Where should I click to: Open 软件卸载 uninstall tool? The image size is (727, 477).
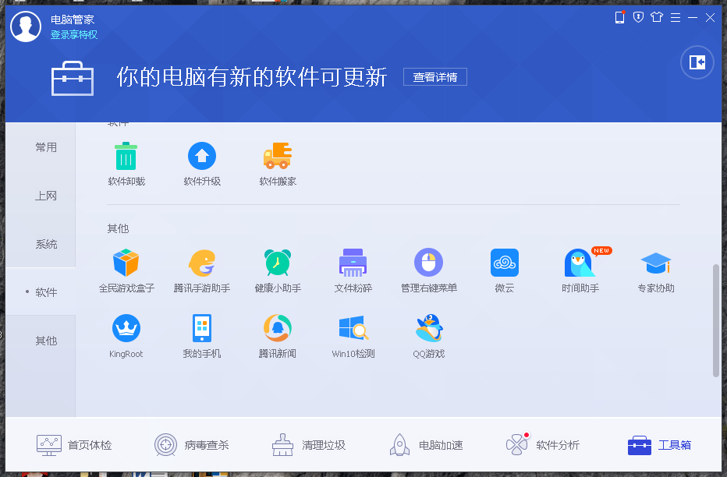pyautogui.click(x=126, y=164)
